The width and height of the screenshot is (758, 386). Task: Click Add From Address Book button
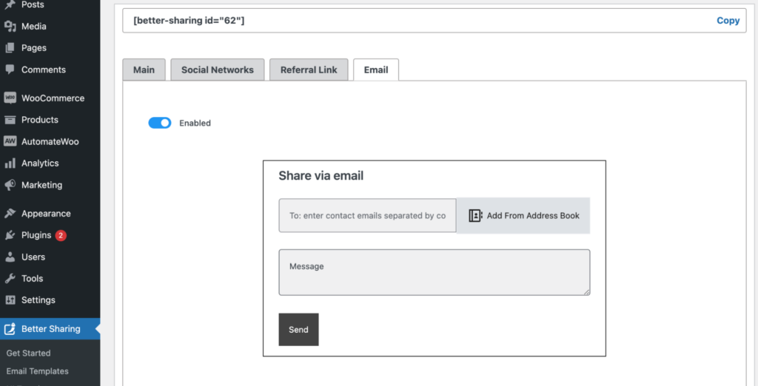point(523,215)
